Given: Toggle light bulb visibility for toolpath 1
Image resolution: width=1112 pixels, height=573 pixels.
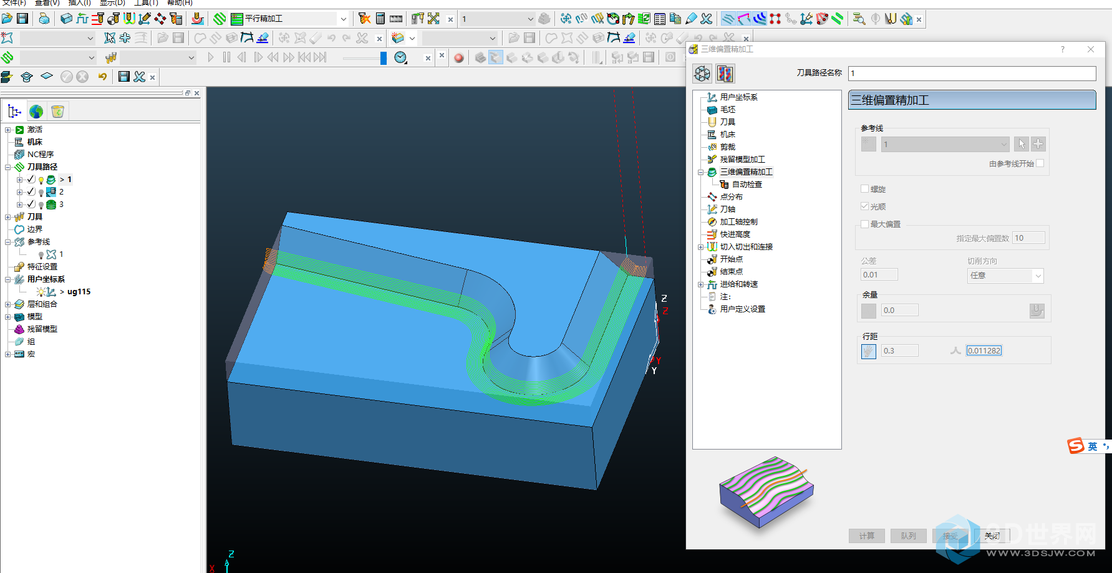Looking at the screenshot, I should 41,180.
